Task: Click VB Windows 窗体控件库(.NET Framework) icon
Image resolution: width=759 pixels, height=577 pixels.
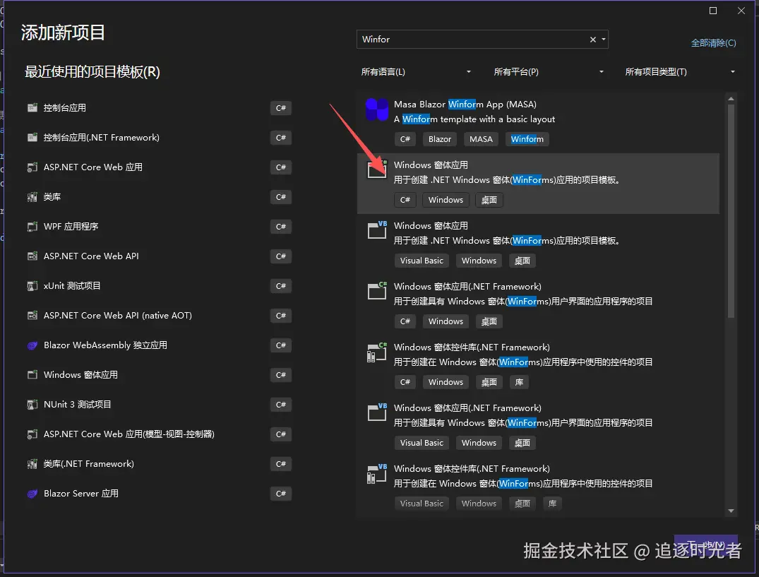Action: [377, 473]
